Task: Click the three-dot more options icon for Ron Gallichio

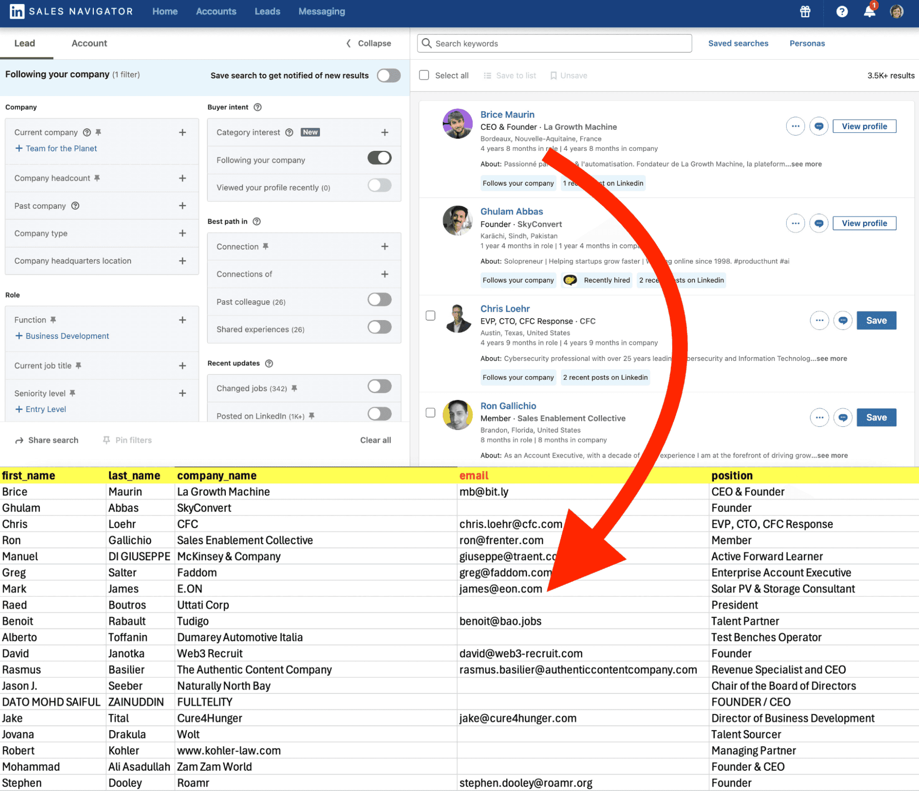Action: point(818,418)
